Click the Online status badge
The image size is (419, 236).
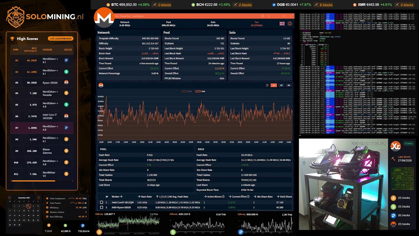pos(409,144)
